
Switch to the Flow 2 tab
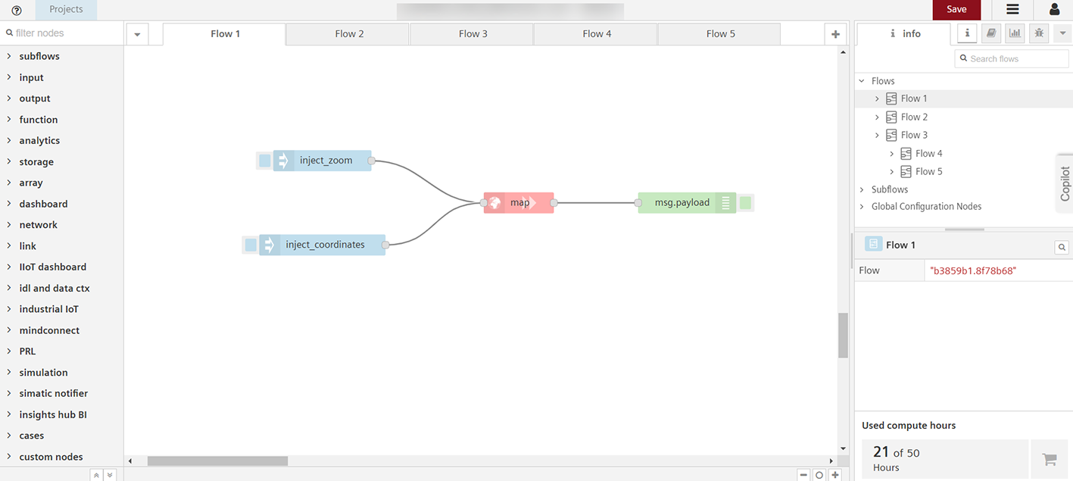click(x=349, y=34)
